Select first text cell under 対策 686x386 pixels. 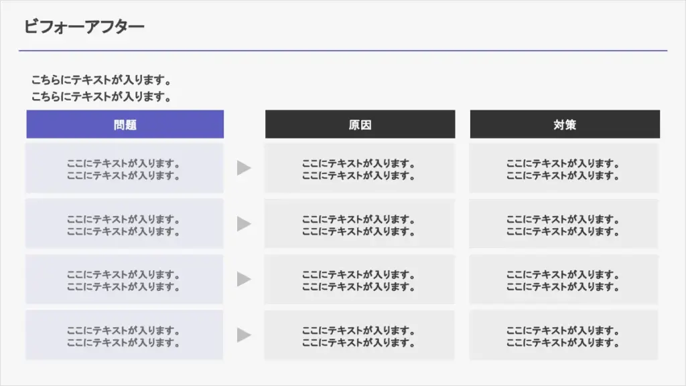564,168
